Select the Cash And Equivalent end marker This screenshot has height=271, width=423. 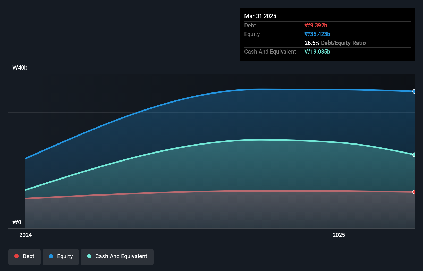[x=414, y=155]
